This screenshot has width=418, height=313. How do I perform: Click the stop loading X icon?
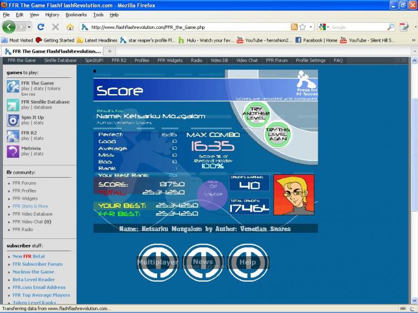coord(55,27)
